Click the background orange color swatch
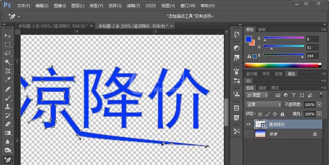 (x=253, y=43)
